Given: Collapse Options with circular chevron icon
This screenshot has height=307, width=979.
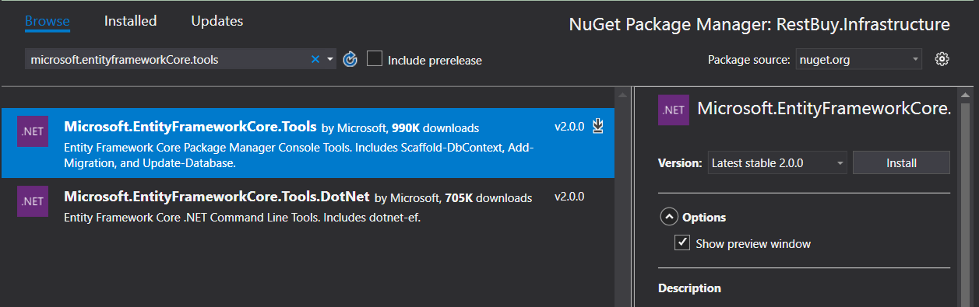Looking at the screenshot, I should (668, 217).
